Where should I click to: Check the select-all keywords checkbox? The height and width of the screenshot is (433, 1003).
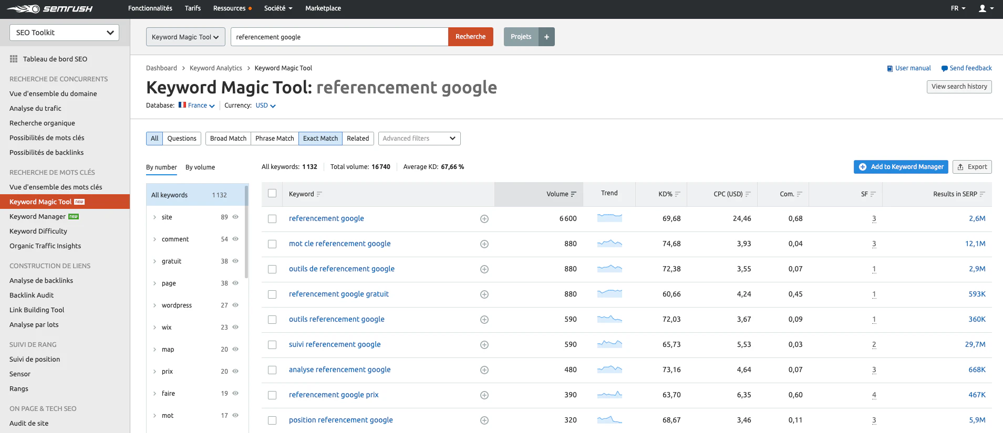[x=272, y=193]
